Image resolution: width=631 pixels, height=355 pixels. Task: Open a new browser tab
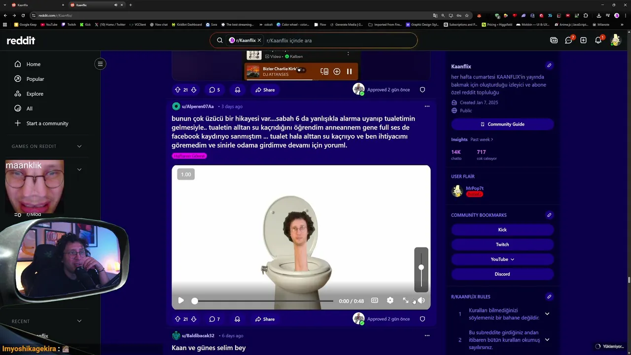click(130, 5)
